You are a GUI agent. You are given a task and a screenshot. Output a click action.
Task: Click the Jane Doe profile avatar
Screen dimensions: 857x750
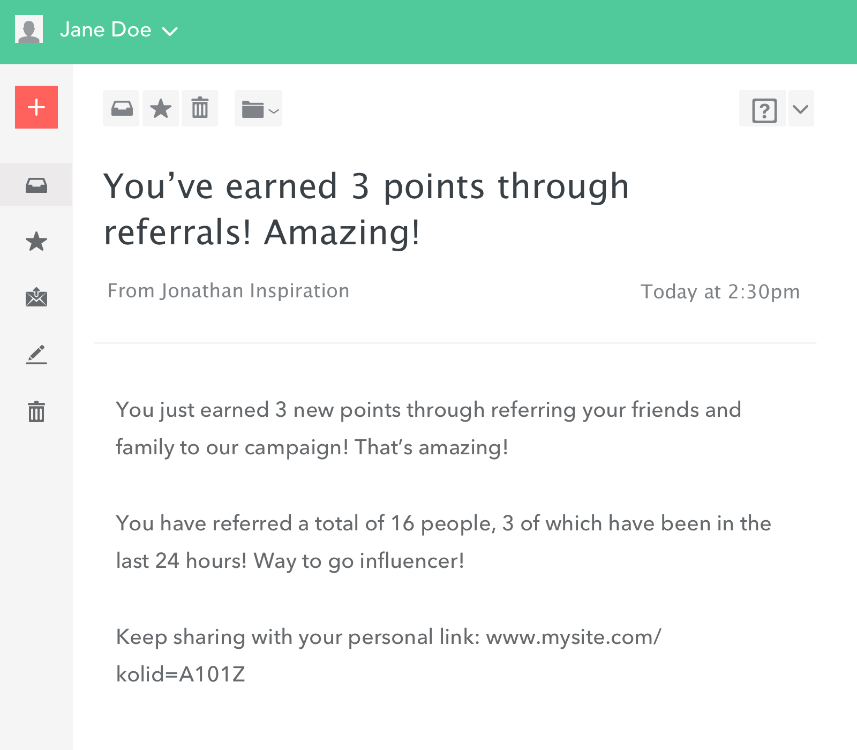tap(29, 29)
